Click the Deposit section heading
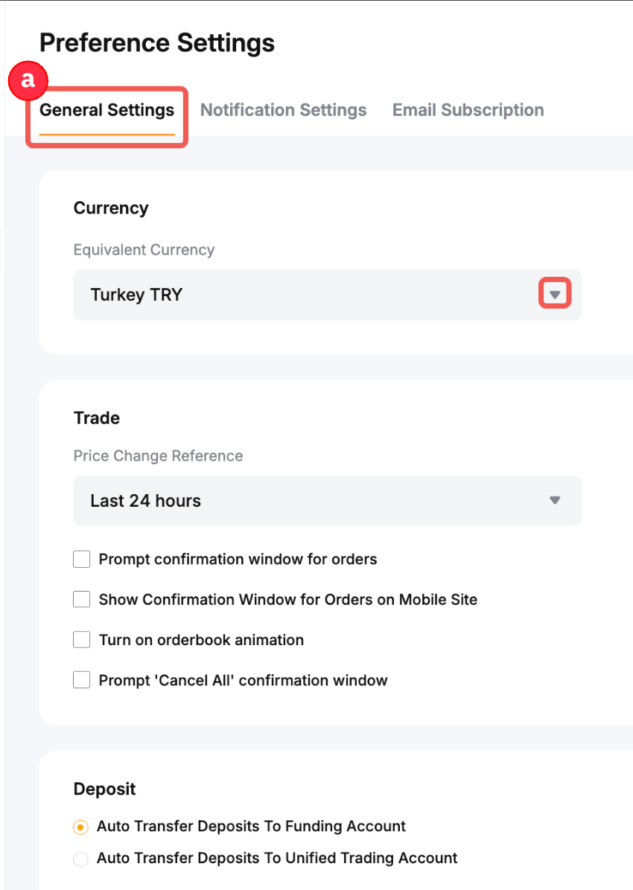Viewport: 633px width, 890px height. (104, 789)
